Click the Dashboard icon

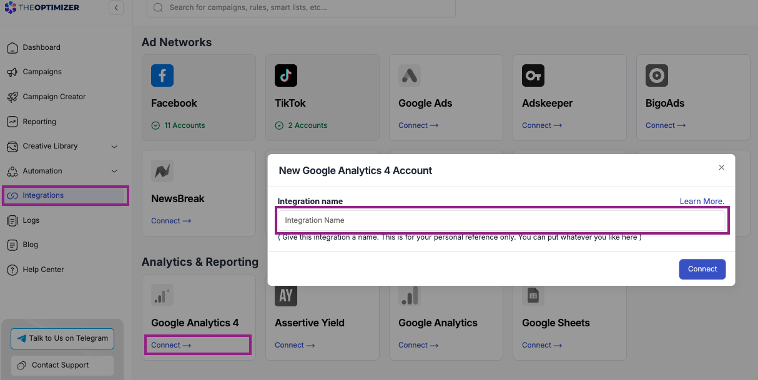tap(12, 47)
